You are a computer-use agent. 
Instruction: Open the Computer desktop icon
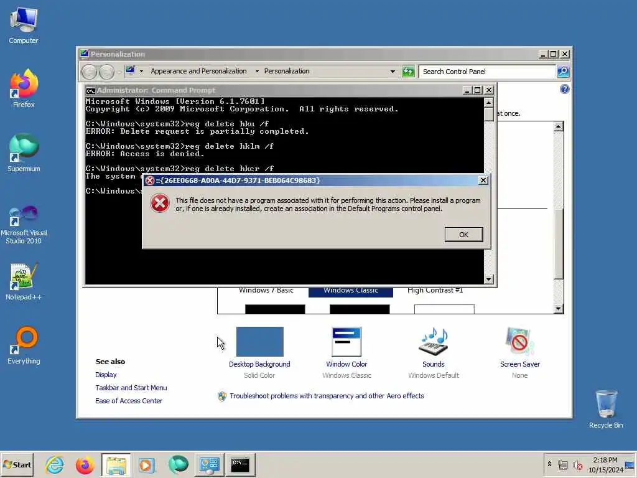tap(24, 26)
